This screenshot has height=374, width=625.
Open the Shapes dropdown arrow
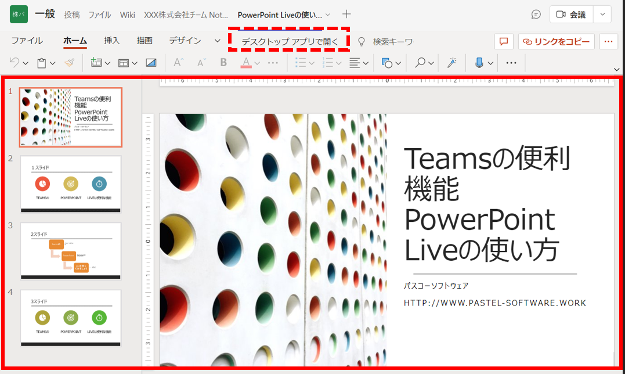point(398,63)
